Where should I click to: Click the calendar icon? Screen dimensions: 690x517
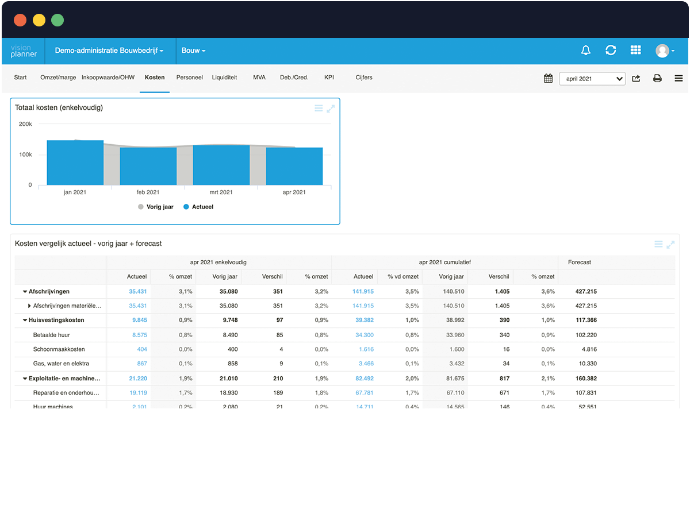point(548,78)
